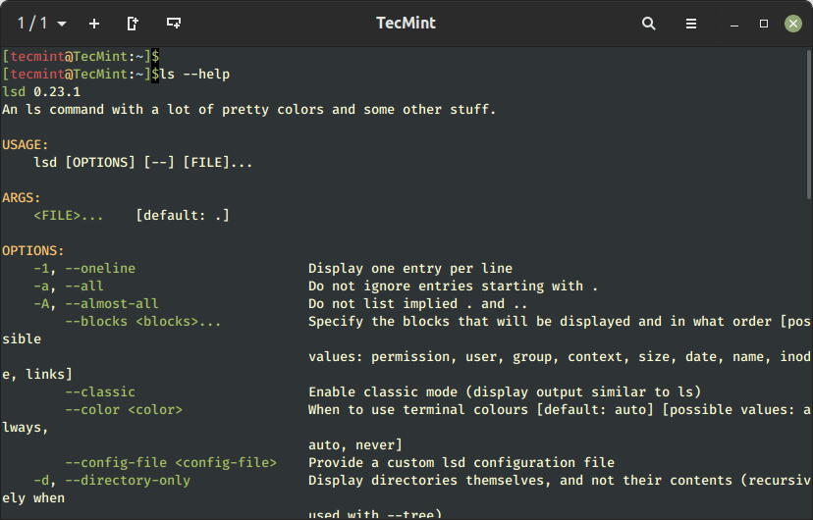Add a new terminal tab with plus icon
This screenshot has height=520, width=813.
(x=94, y=24)
